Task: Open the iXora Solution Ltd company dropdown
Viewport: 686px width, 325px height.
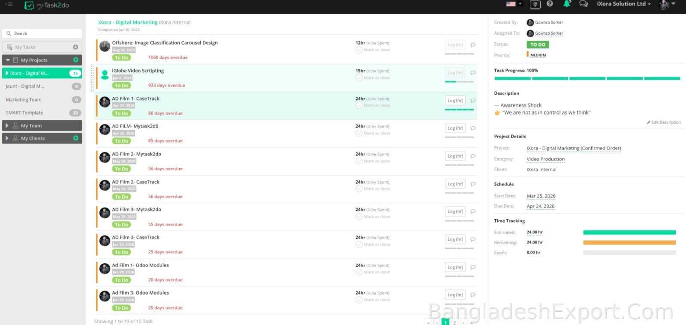Action: [624, 4]
